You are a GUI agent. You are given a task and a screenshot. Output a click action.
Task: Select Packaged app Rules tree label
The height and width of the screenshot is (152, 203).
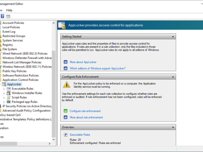coord(25,102)
